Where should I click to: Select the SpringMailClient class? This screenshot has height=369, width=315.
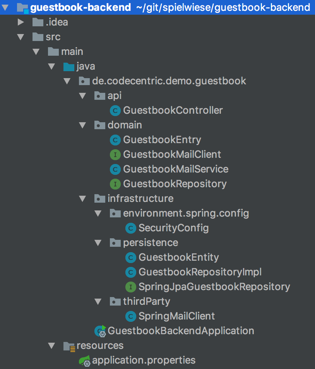click(x=176, y=316)
